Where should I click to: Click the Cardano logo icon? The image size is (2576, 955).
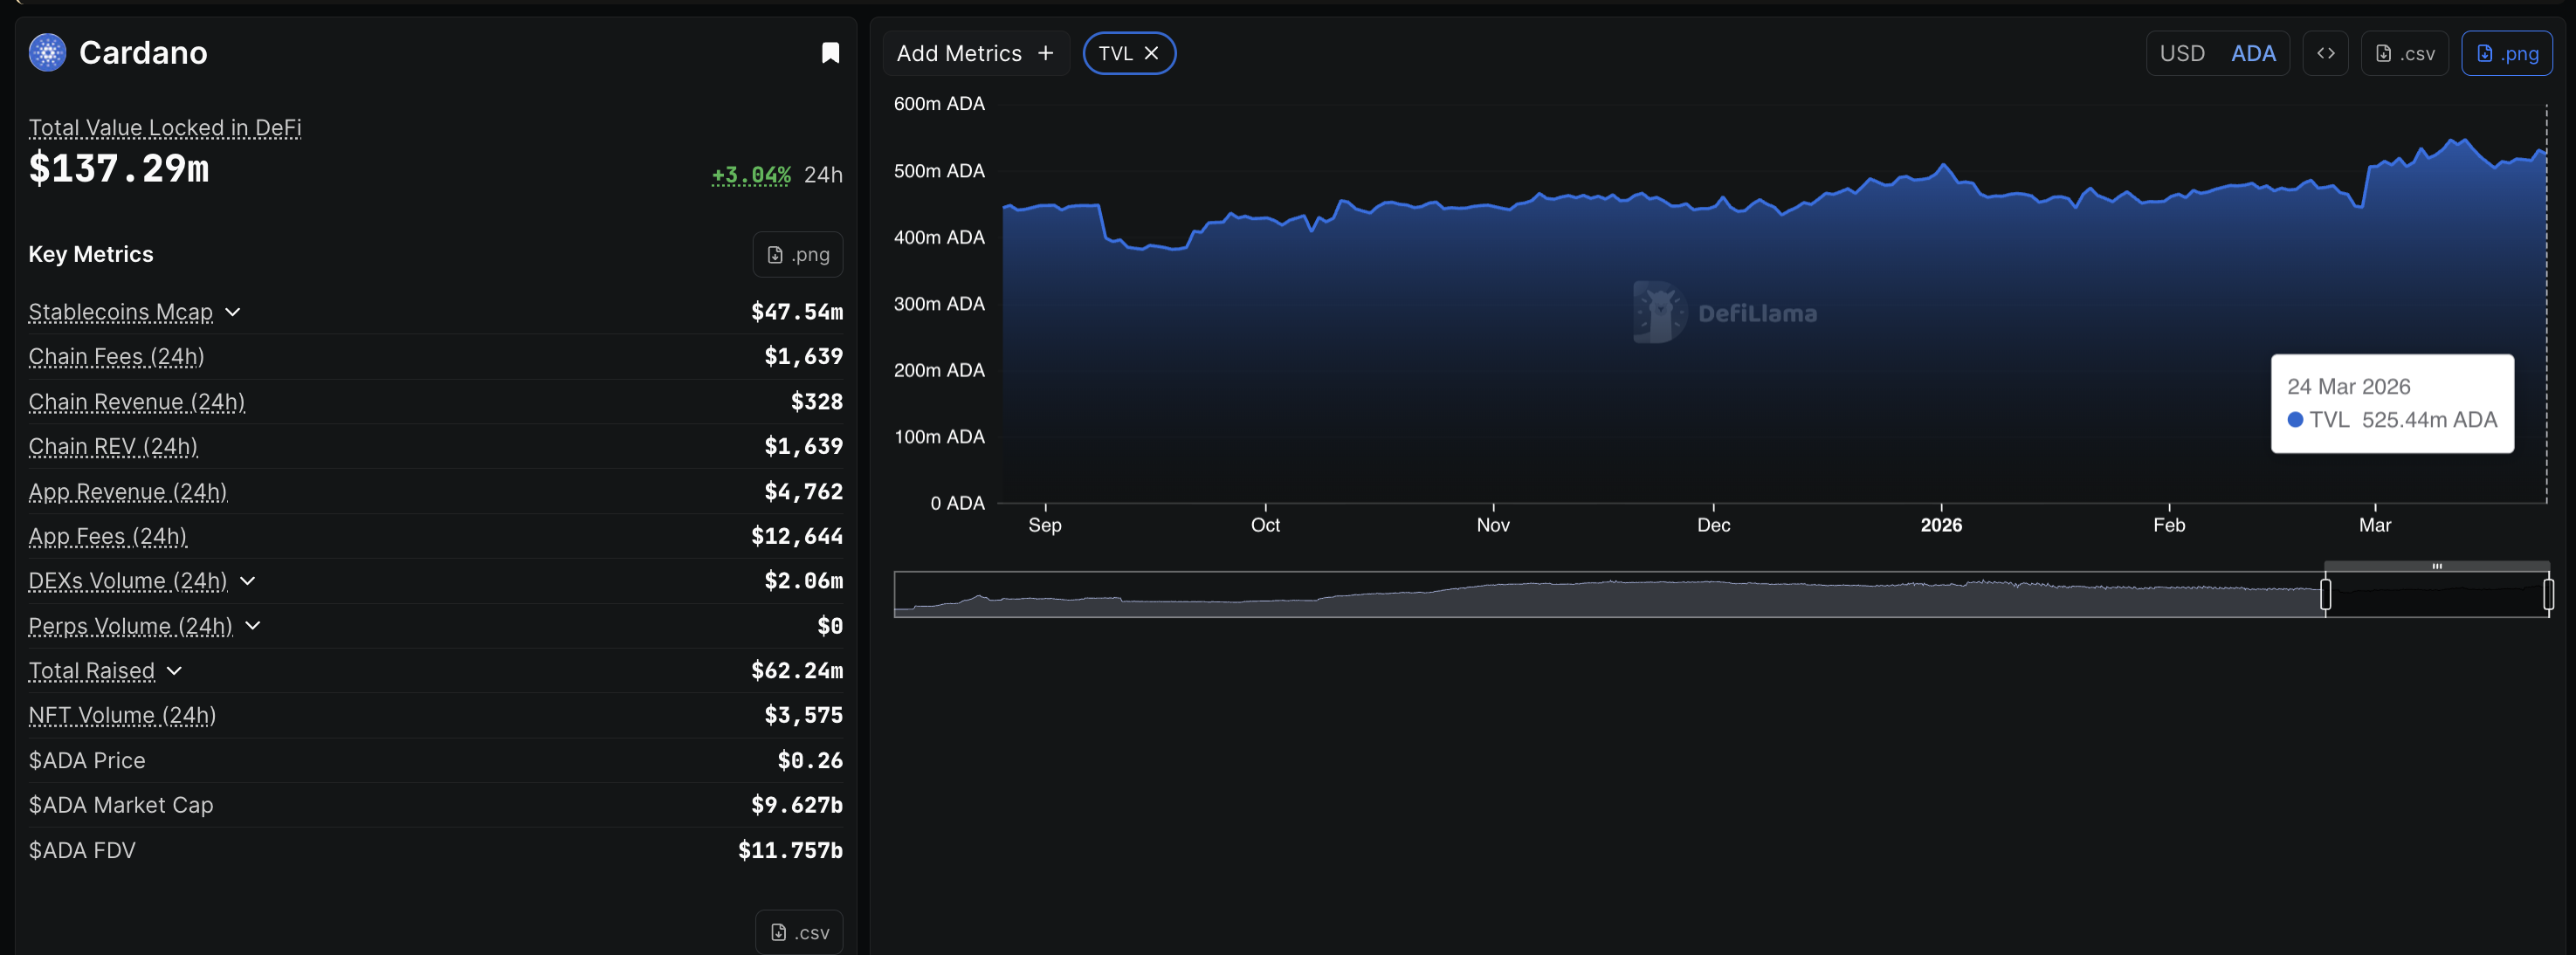[x=47, y=52]
